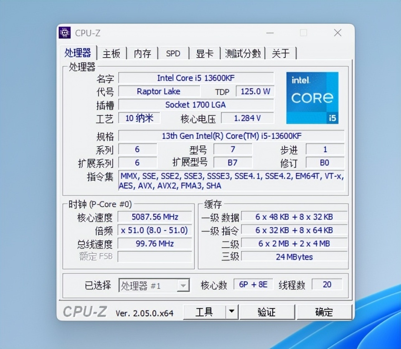Click the Intel Core i5 logo image
The width and height of the screenshot is (401, 349).
[x=312, y=98]
